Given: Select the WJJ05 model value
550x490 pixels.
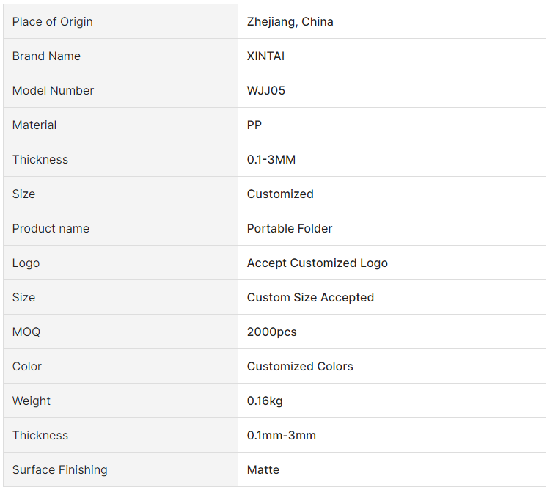Looking at the screenshot, I should click(266, 90).
